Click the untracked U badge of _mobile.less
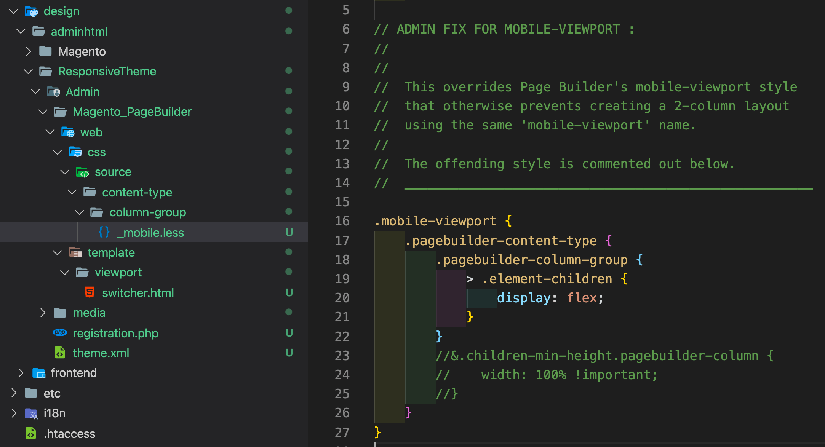 [289, 232]
